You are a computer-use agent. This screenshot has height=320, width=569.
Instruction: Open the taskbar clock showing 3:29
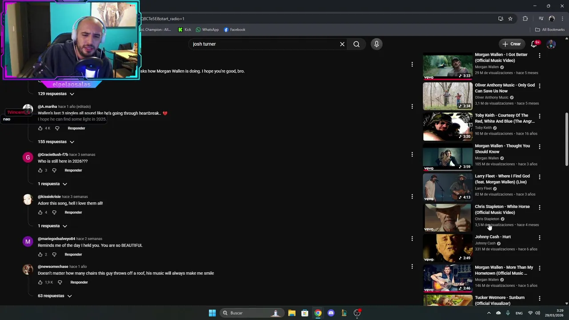pos(554,313)
